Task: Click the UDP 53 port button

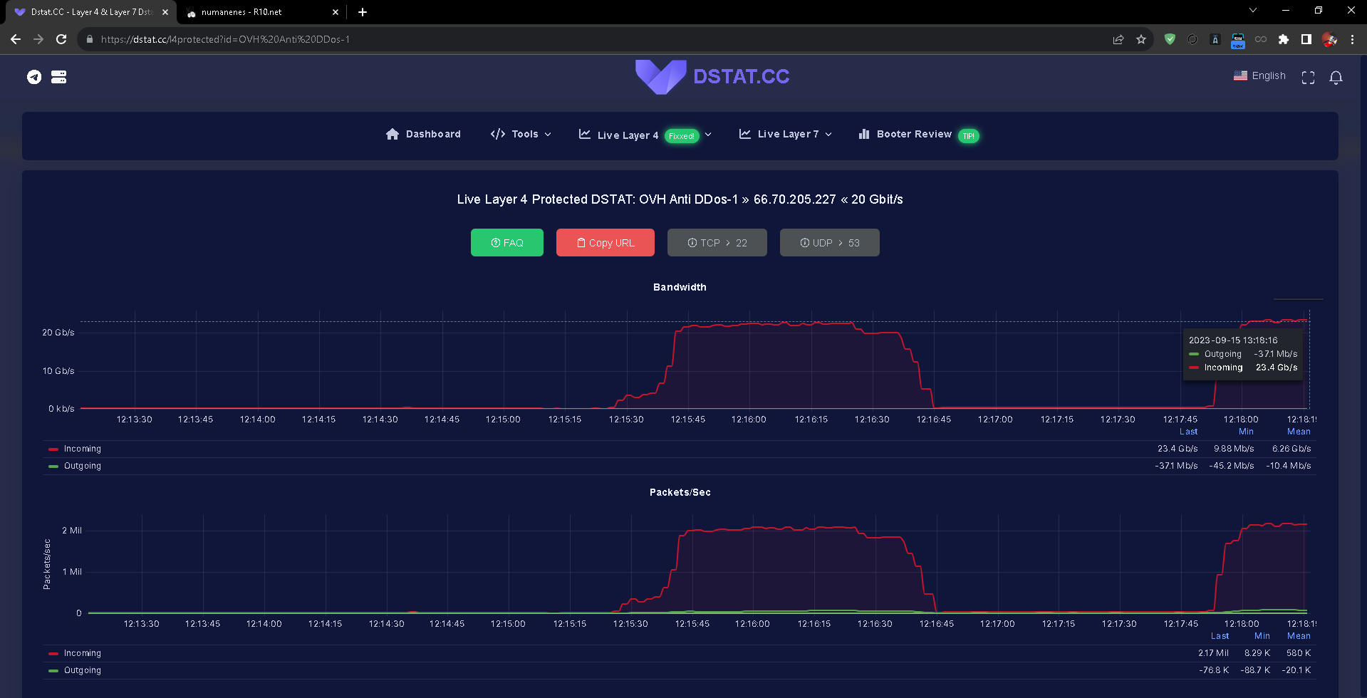Action: 830,242
